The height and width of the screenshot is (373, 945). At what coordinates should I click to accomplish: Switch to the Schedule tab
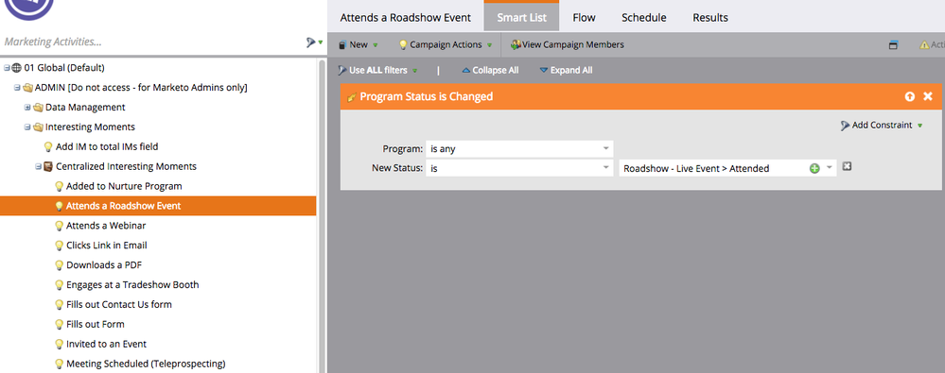tap(643, 17)
